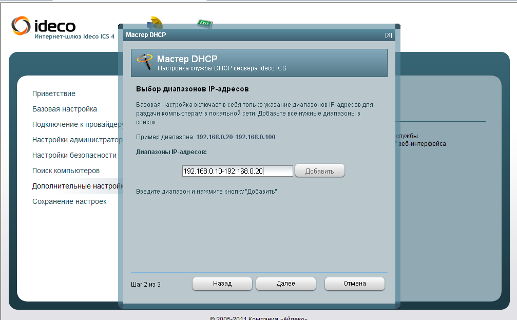Click the yellow umbrella icon
The width and height of the screenshot is (517, 320).
(155, 23)
